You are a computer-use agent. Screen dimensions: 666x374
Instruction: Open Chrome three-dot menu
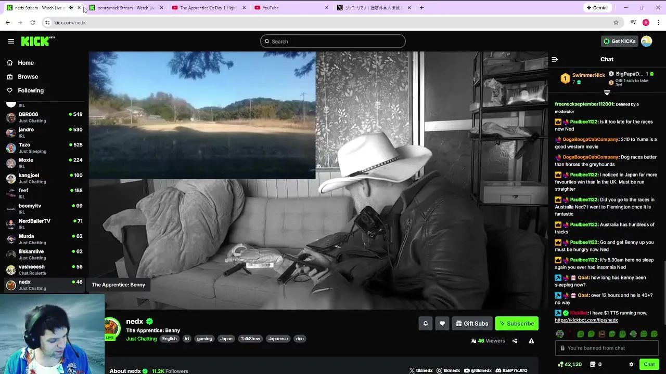click(x=658, y=22)
